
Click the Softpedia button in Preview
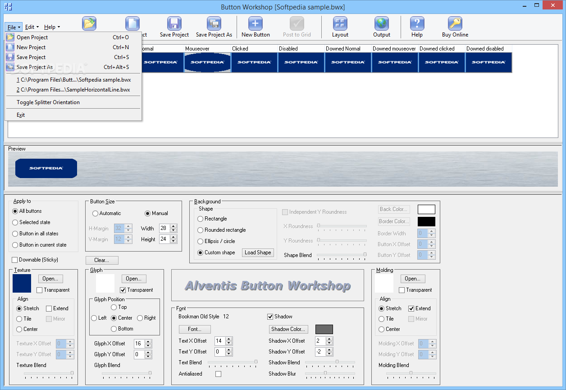pos(46,168)
